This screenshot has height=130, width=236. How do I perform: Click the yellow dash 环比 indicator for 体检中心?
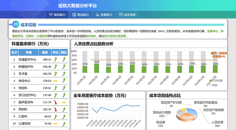55,81
